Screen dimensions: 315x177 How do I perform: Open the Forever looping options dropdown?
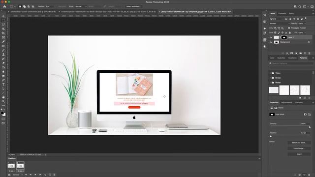coord(18,175)
